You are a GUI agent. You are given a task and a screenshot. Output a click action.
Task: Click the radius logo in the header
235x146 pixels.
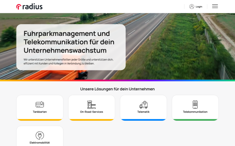[29, 7]
